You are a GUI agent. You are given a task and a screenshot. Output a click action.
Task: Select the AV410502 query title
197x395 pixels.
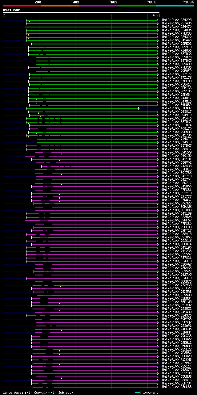click(12, 10)
